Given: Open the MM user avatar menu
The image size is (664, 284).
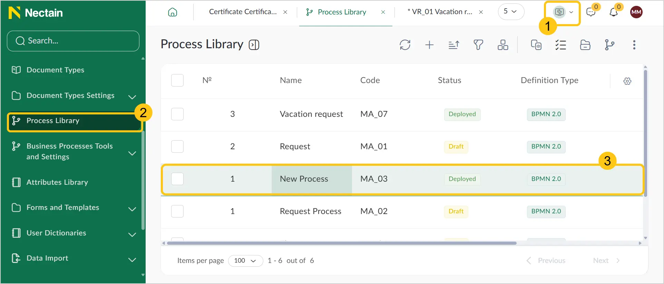Looking at the screenshot, I should 636,12.
